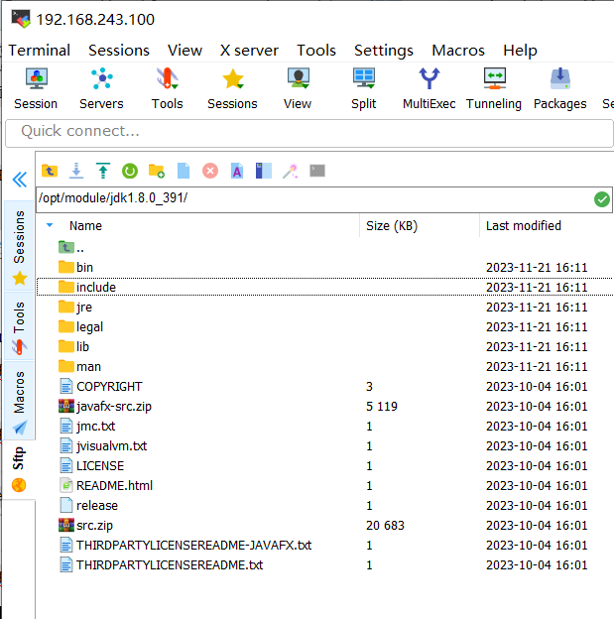Sort files by Name column header

pyautogui.click(x=85, y=226)
